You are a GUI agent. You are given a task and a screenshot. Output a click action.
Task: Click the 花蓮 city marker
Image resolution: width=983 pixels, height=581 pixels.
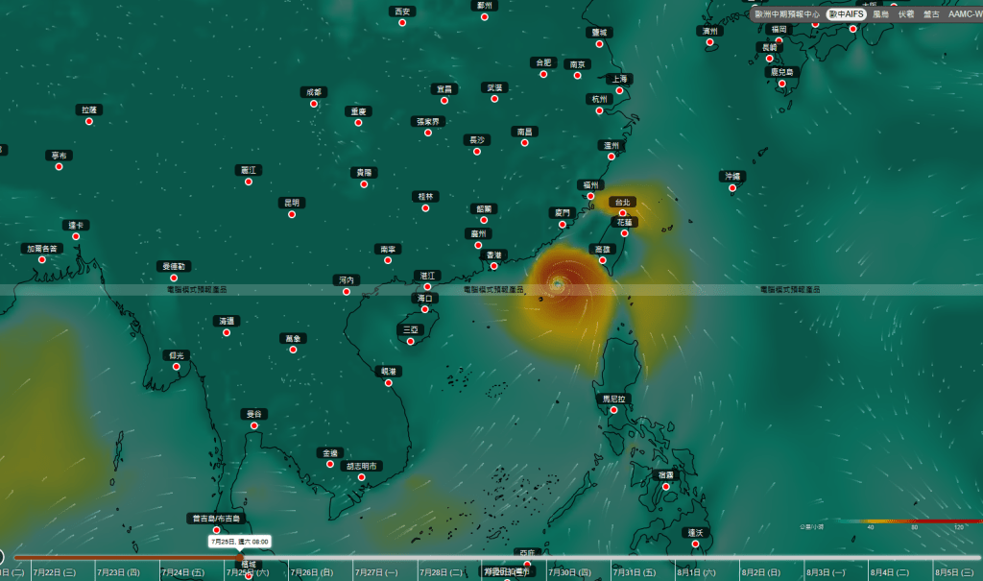click(x=624, y=232)
